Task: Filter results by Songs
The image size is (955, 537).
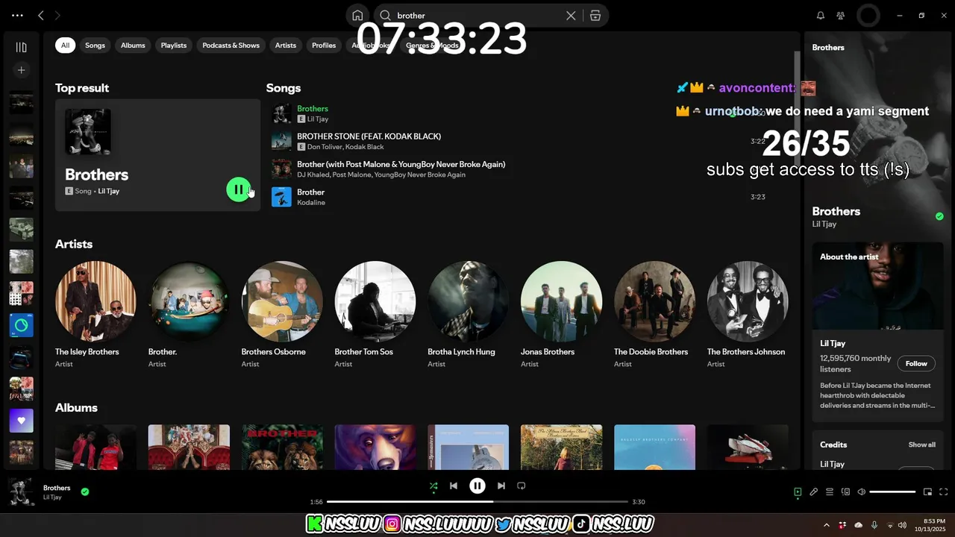Action: coord(95,45)
